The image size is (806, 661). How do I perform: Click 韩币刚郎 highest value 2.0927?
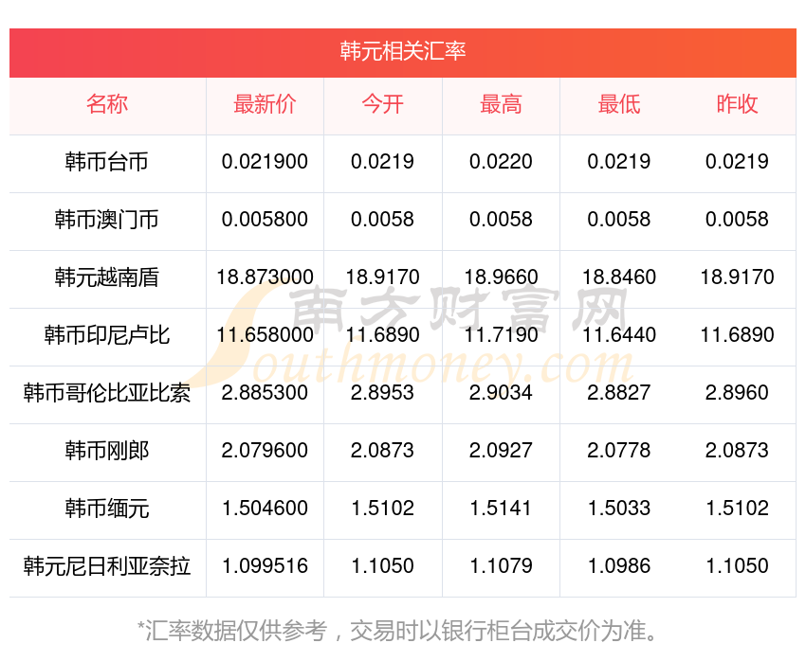coord(501,451)
